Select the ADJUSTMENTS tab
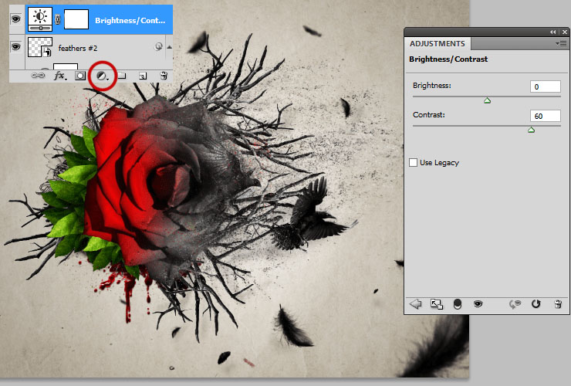The width and height of the screenshot is (571, 386). point(438,44)
